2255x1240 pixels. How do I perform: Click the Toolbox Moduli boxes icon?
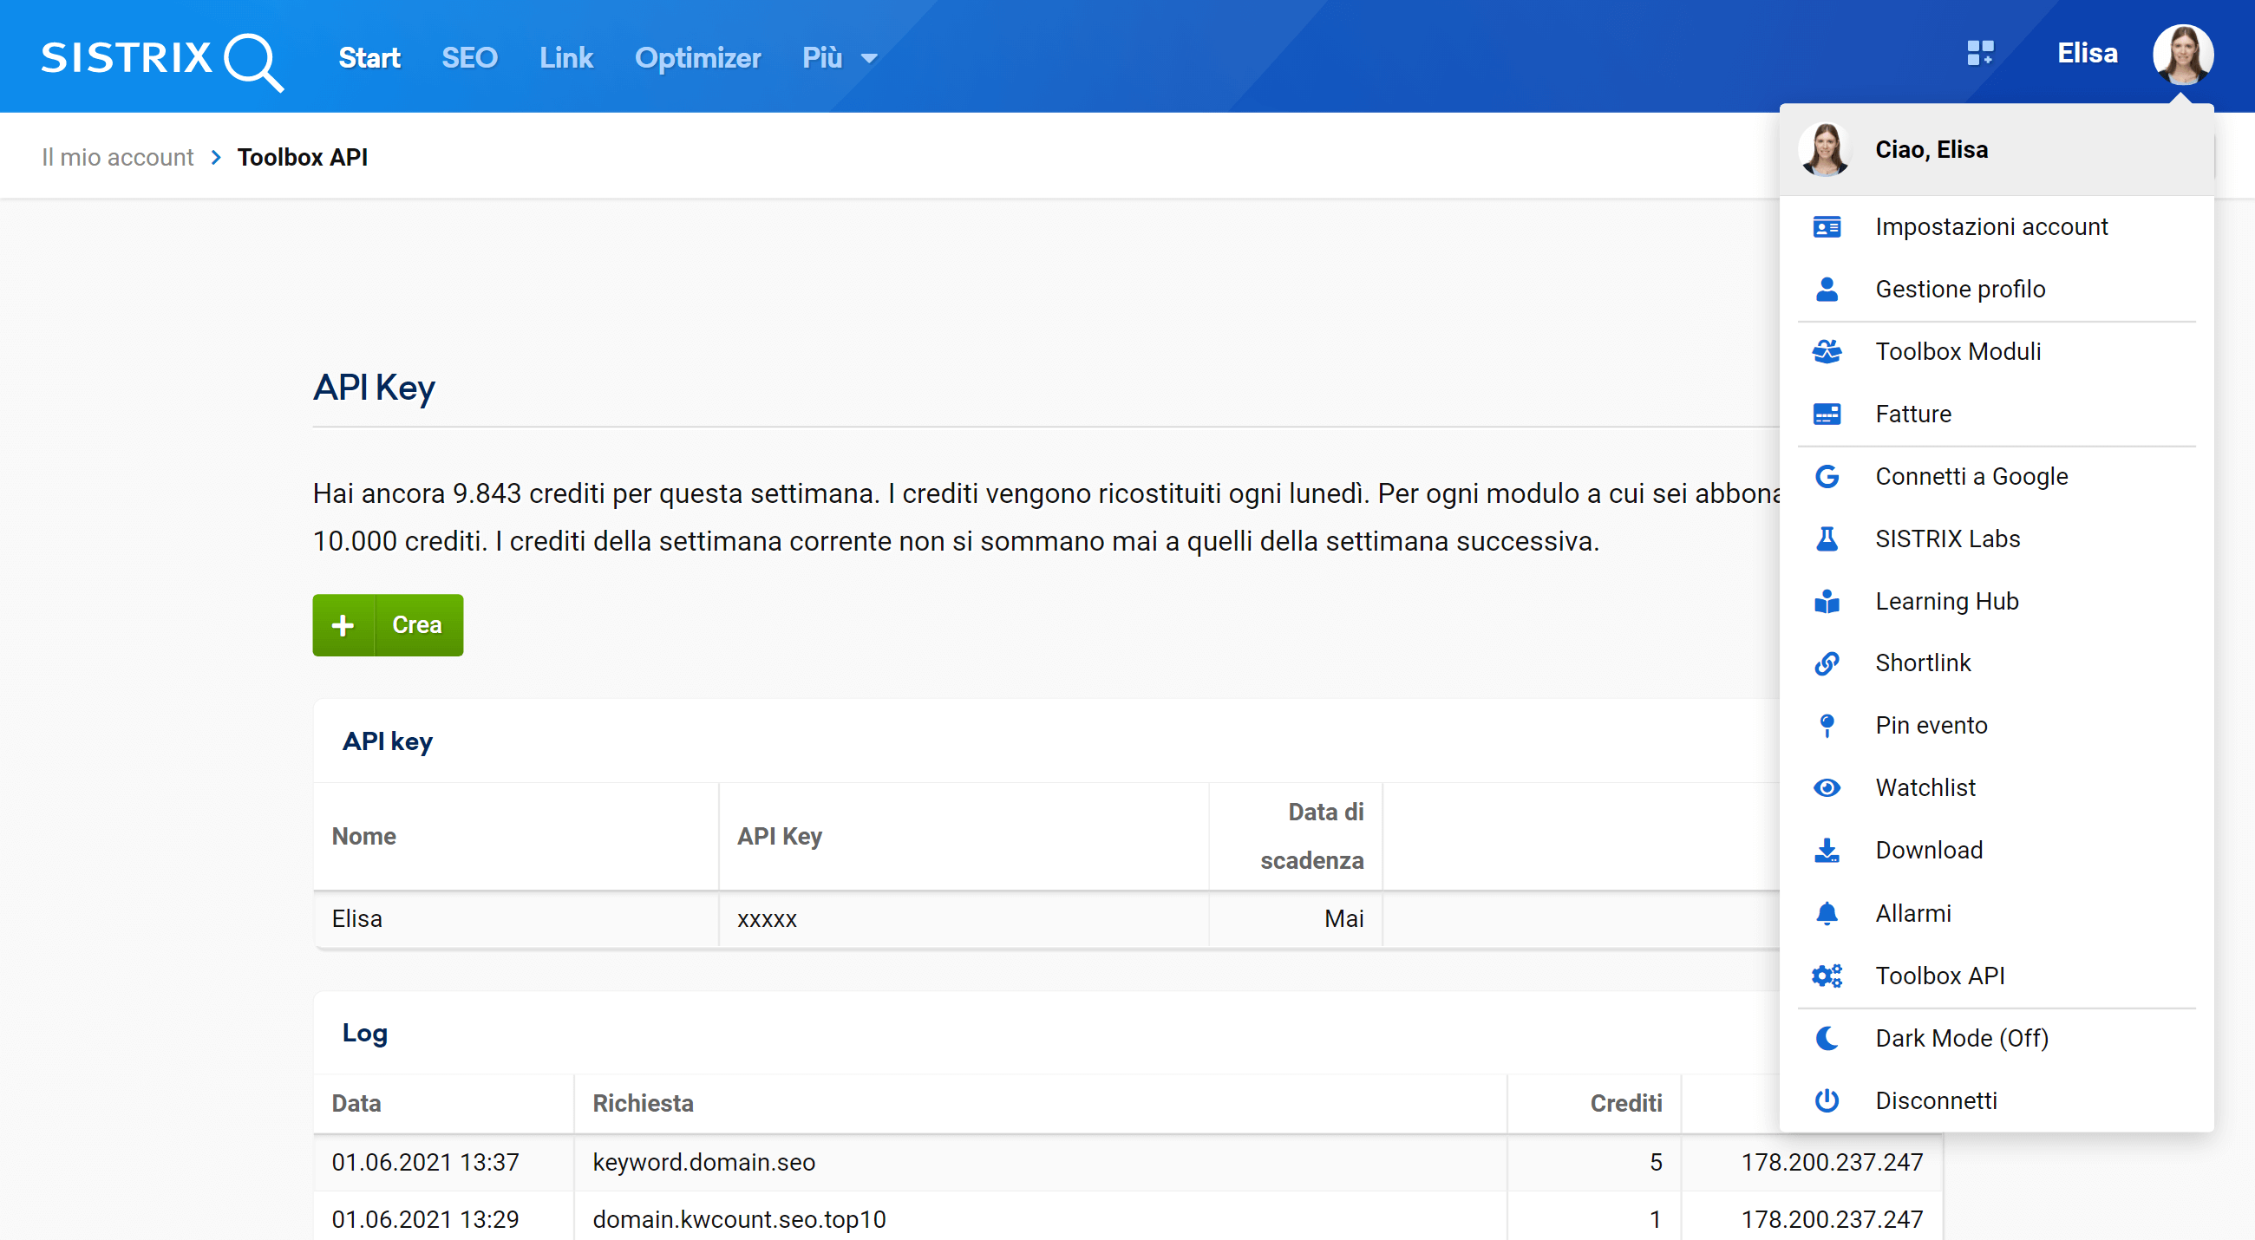[1826, 352]
